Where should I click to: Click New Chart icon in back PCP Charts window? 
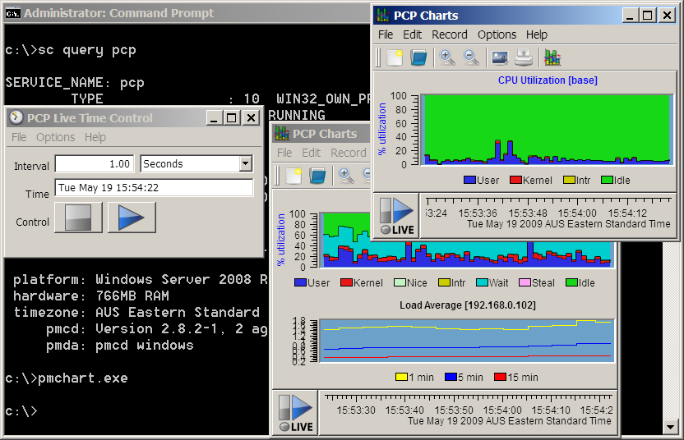293,176
